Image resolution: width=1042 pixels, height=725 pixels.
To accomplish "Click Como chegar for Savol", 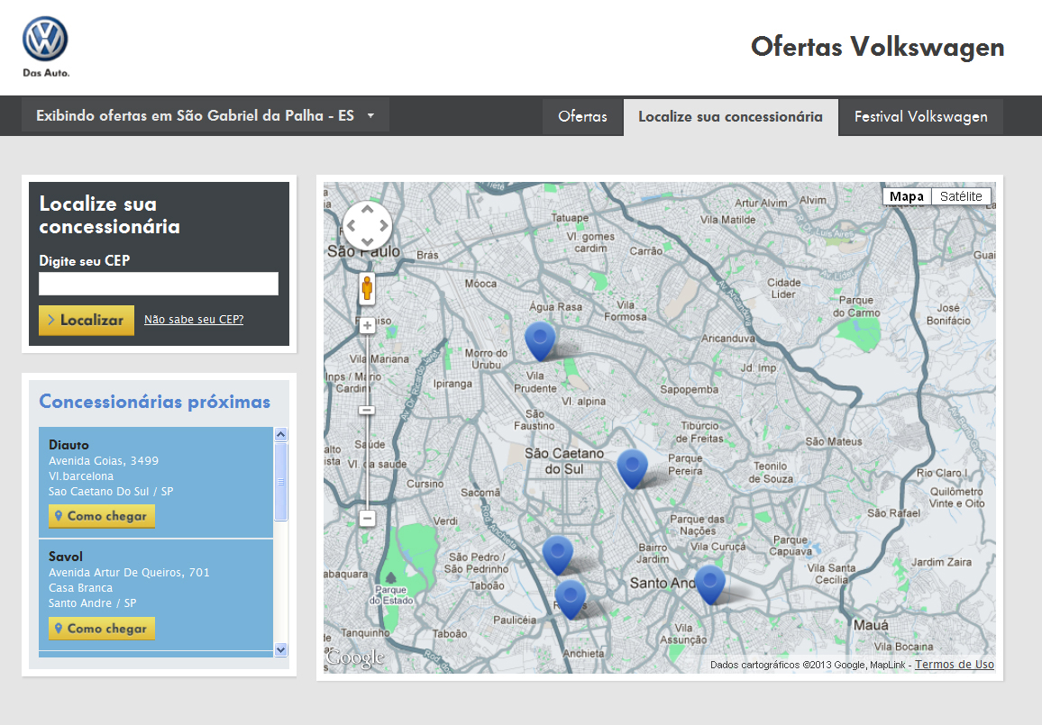I will click(102, 628).
